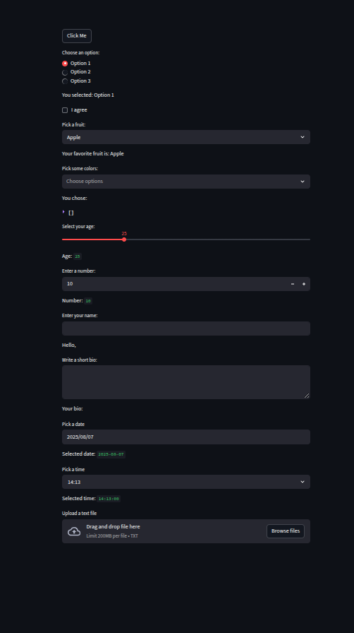Decrease number with minus stepper icon
This screenshot has height=633, width=354.
[x=293, y=284]
